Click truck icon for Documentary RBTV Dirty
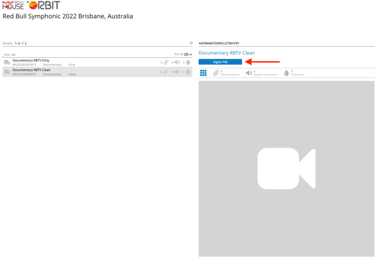Image resolution: width=375 pixels, height=258 pixels. pos(7,62)
